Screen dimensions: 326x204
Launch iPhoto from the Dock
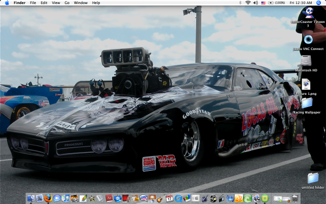click(74, 198)
